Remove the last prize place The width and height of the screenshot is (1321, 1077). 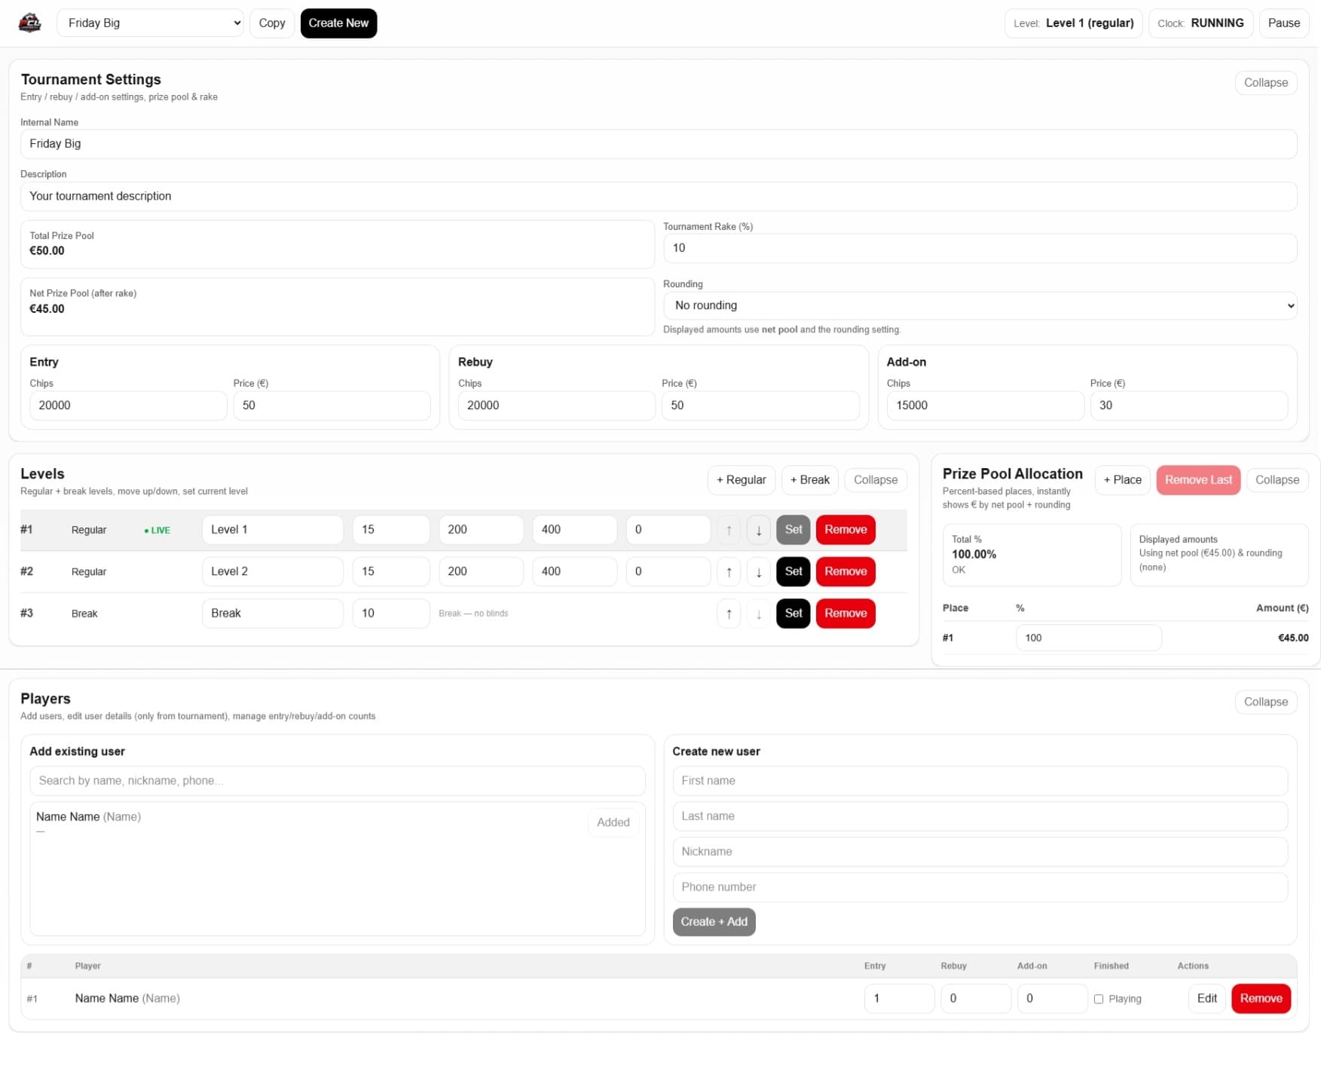tap(1198, 479)
